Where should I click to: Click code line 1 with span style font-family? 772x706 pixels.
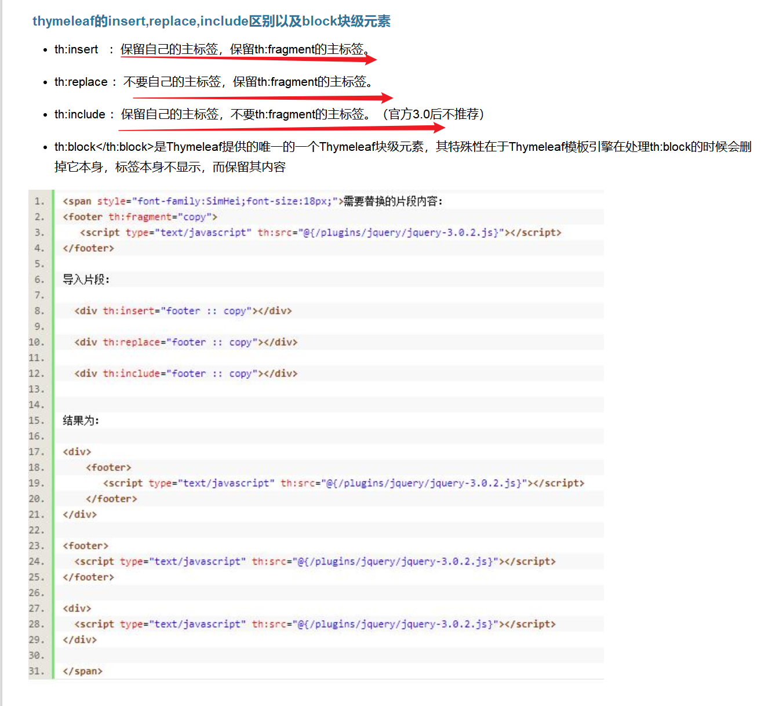253,201
